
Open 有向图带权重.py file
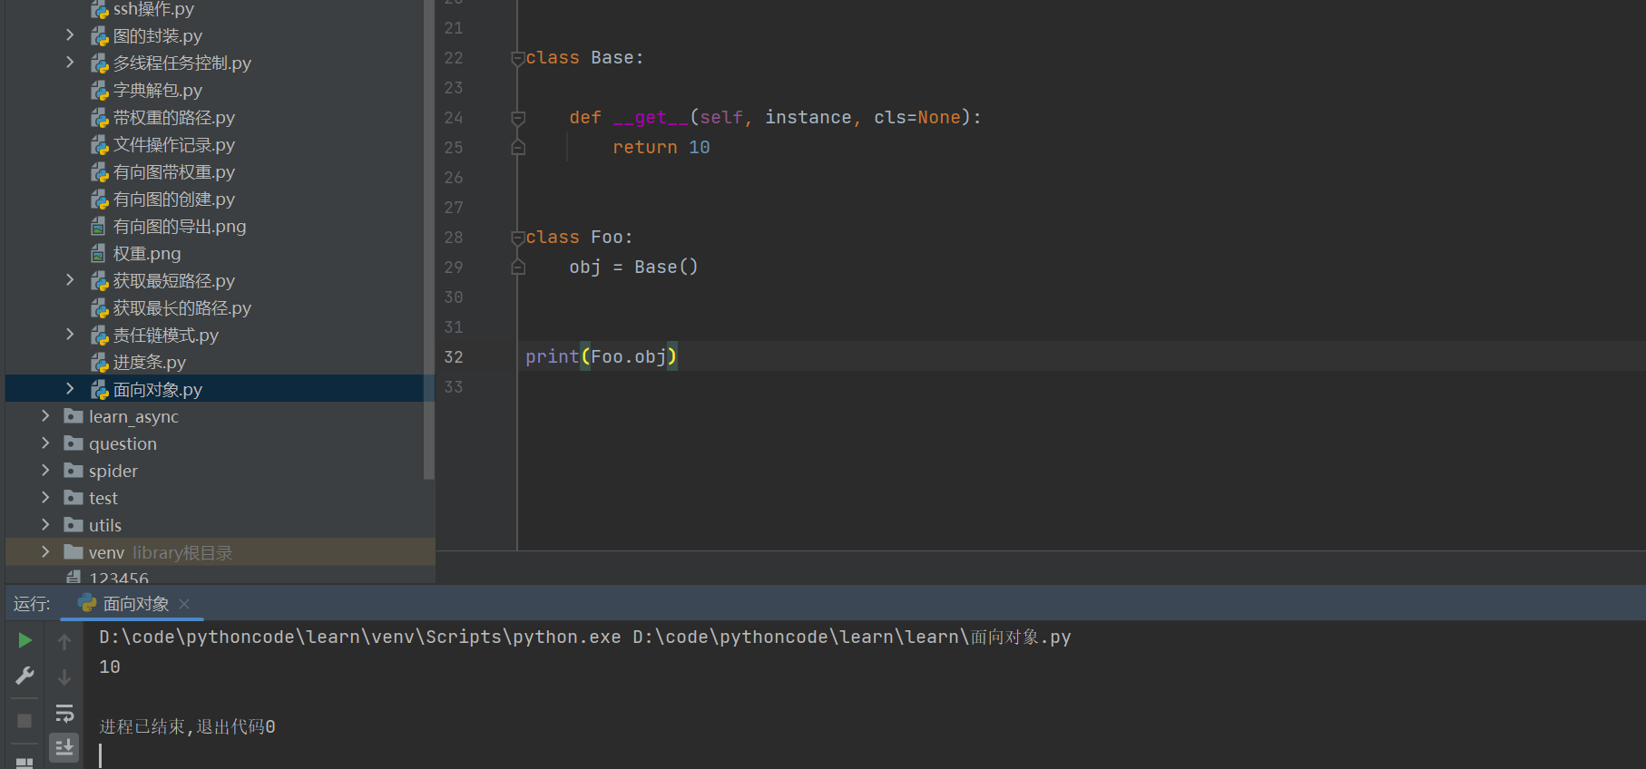click(x=173, y=171)
